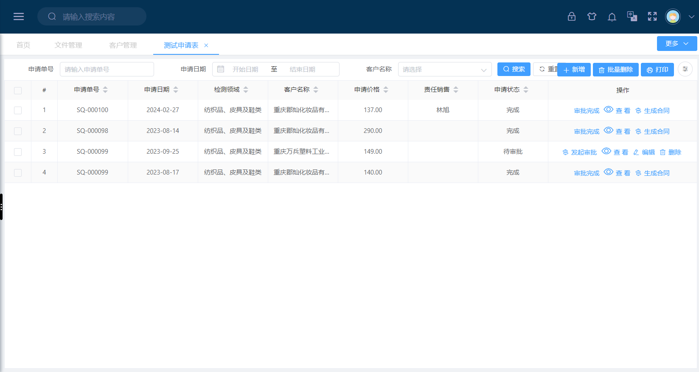Screen dimensions: 699x372
Task: Open the 更多 dropdown button
Action: click(x=677, y=43)
